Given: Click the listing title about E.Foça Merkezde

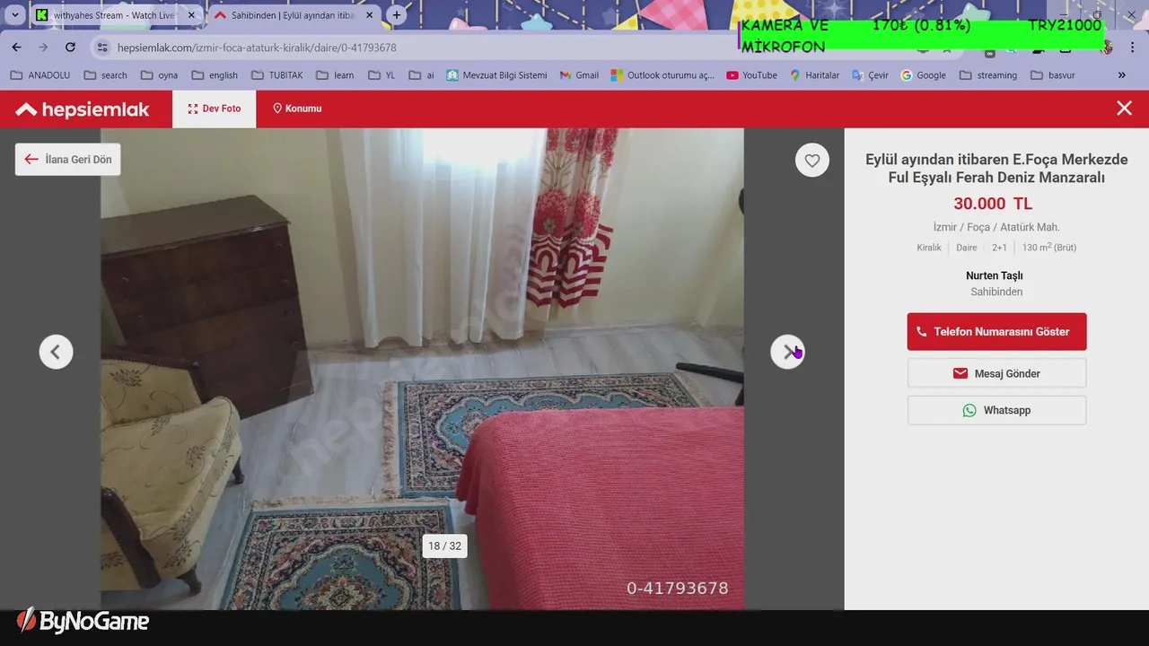Looking at the screenshot, I should (996, 169).
